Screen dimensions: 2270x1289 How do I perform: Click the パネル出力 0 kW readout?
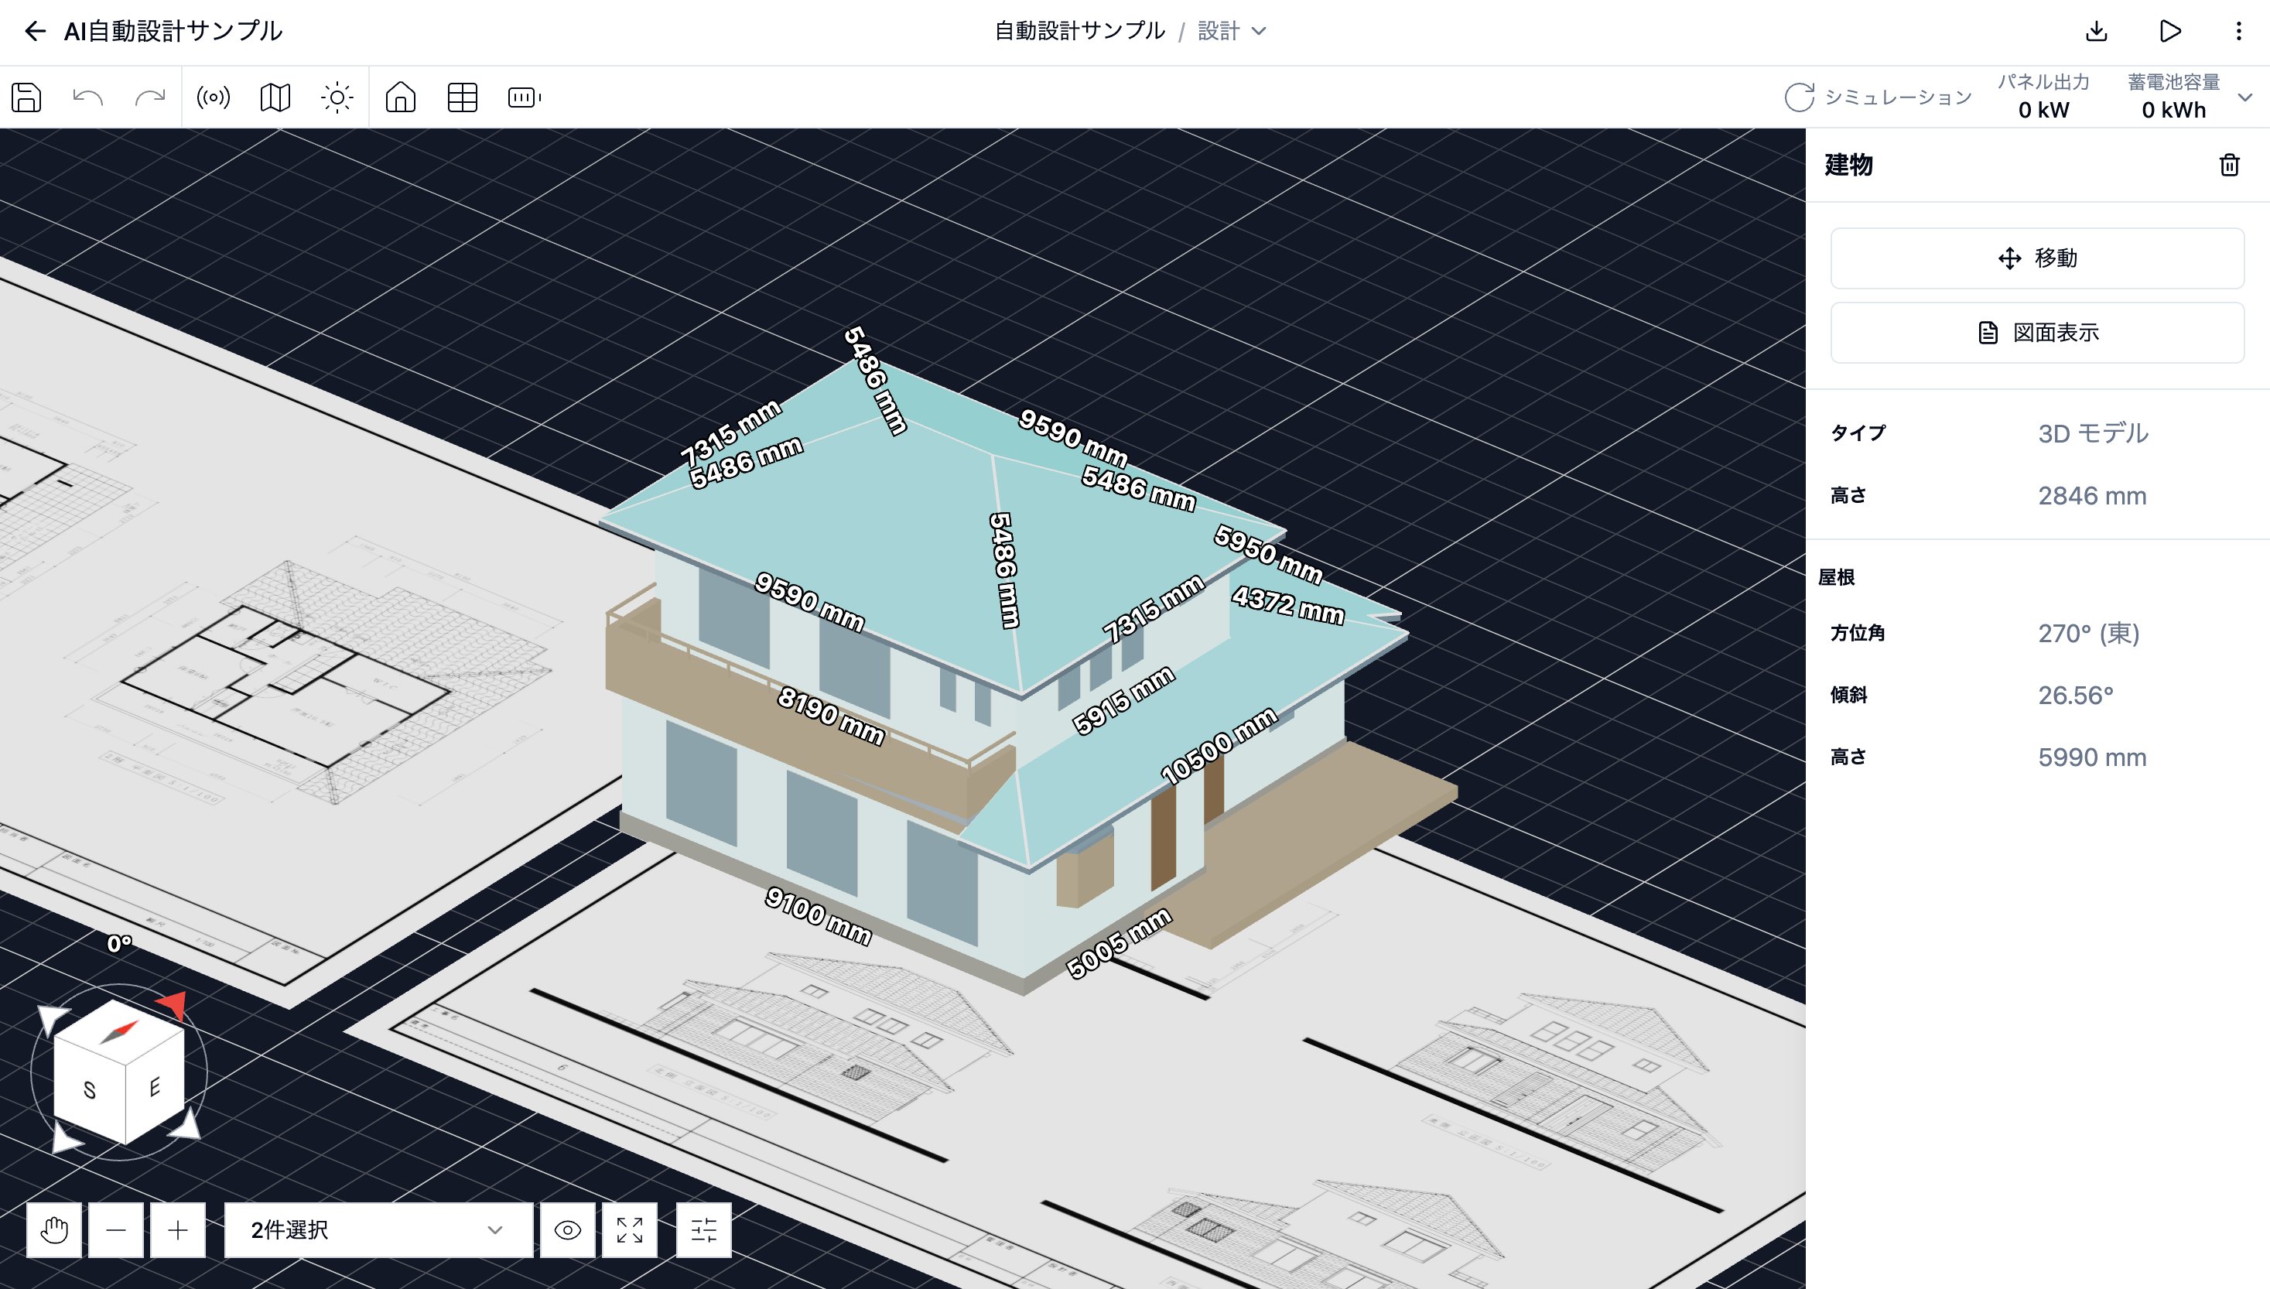pyautogui.click(x=2043, y=97)
